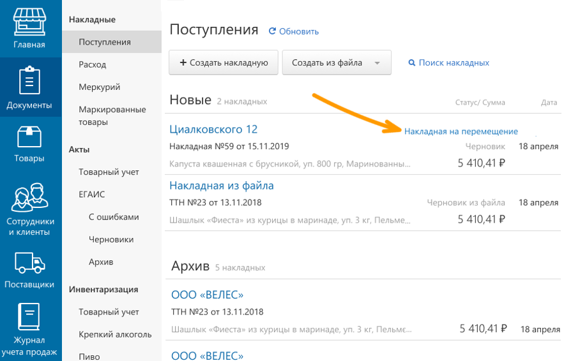Expand the Создать из файла dropdown arrow
This screenshot has width=564, height=361.
377,63
